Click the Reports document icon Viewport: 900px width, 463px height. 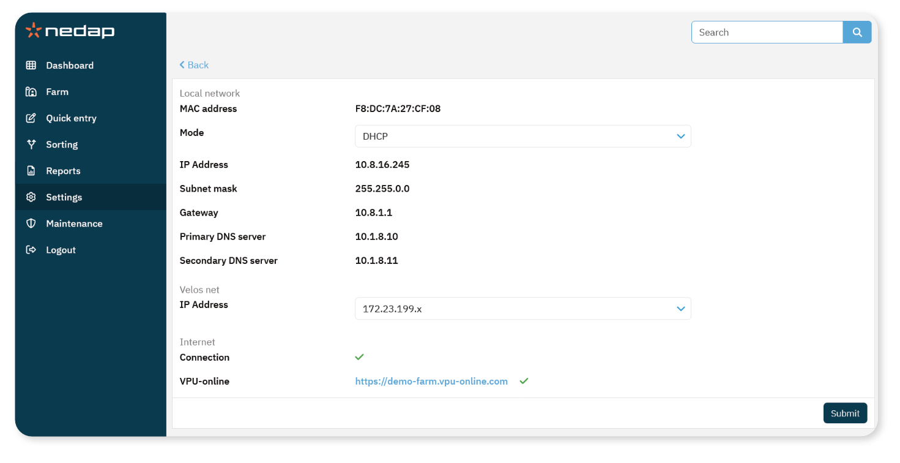pos(31,171)
